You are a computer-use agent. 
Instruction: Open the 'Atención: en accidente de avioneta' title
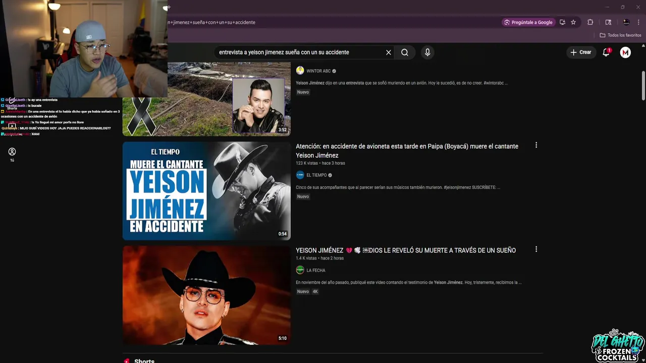[x=407, y=151]
